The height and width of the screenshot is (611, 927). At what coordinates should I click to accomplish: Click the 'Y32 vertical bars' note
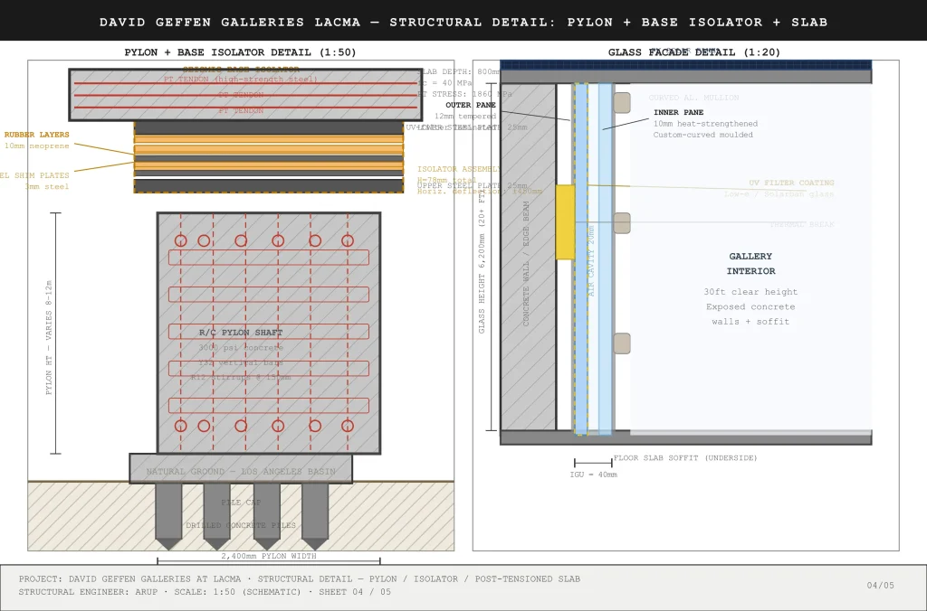tap(241, 362)
